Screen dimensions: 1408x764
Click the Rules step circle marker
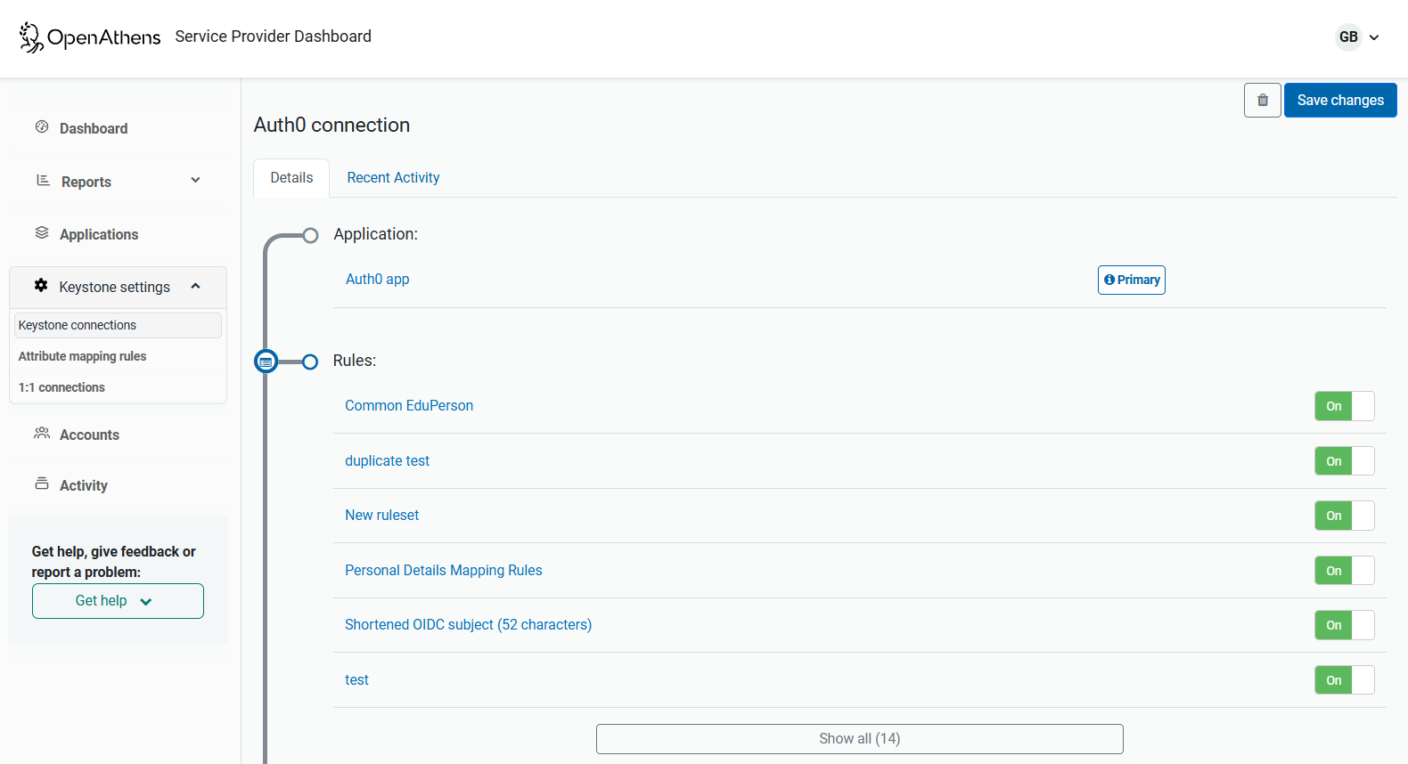tap(310, 362)
